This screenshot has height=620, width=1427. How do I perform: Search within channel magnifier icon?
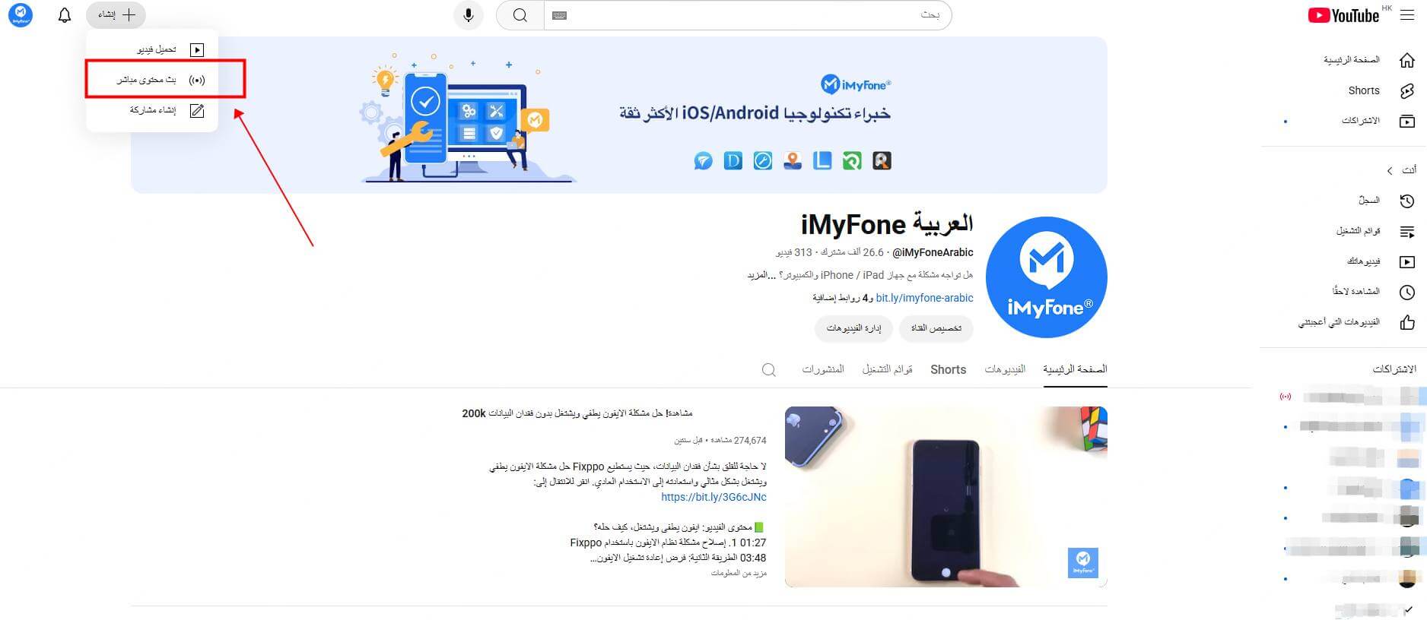coord(769,369)
